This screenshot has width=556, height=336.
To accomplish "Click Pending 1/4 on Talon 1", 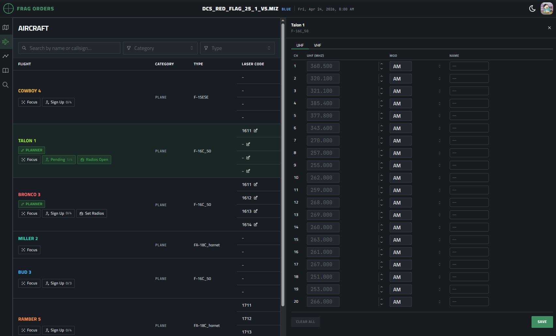I will coord(59,160).
